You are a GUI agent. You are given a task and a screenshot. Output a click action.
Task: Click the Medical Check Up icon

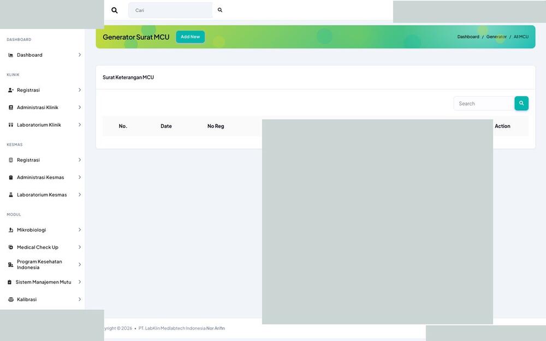[x=11, y=247]
